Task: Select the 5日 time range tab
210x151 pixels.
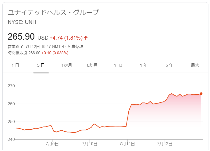Action: click(41, 65)
